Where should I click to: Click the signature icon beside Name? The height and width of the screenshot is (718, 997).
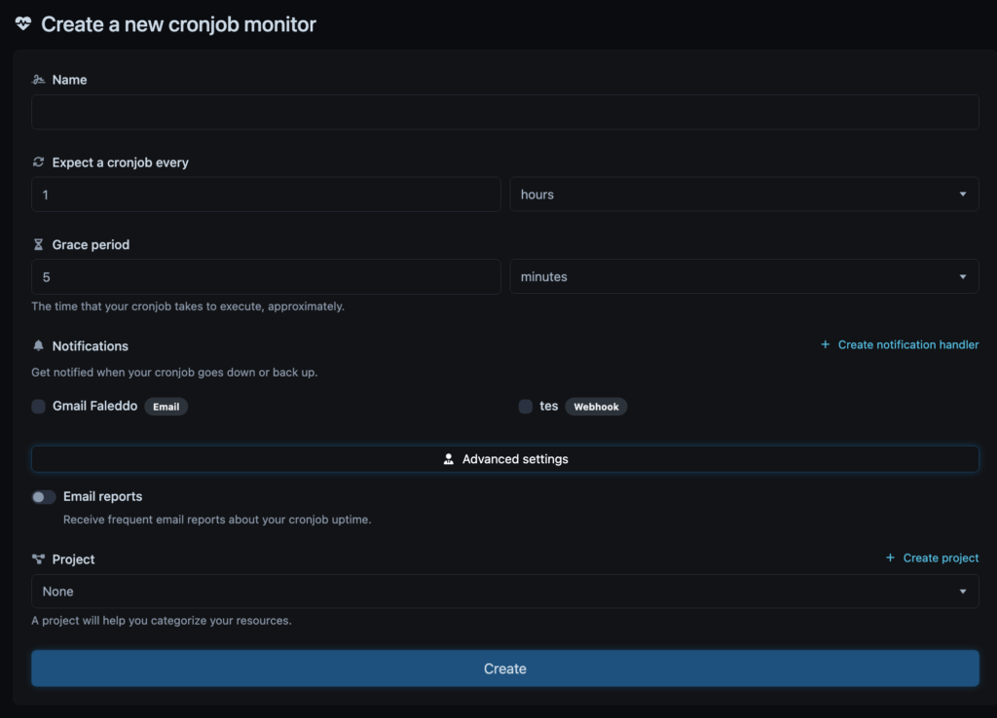39,80
